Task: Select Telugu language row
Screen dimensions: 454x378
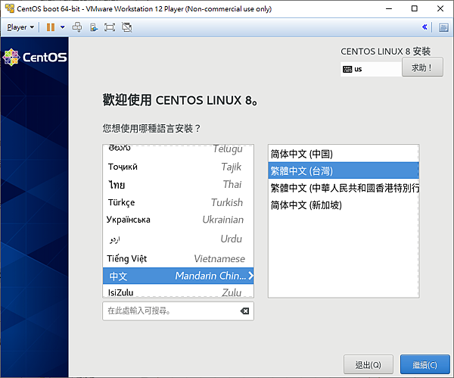Action: coord(178,148)
